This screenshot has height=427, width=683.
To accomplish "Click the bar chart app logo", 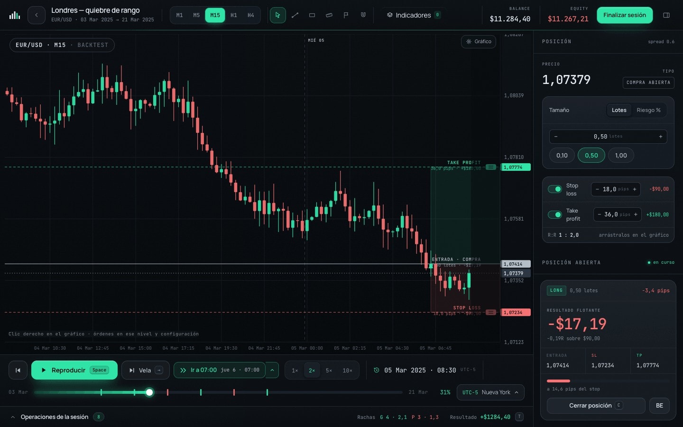I will point(15,15).
